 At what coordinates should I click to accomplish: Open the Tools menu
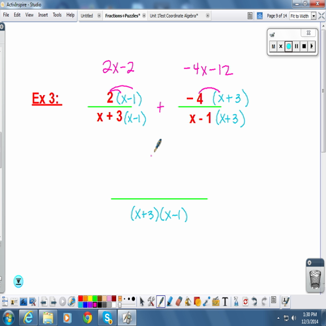(x=57, y=15)
